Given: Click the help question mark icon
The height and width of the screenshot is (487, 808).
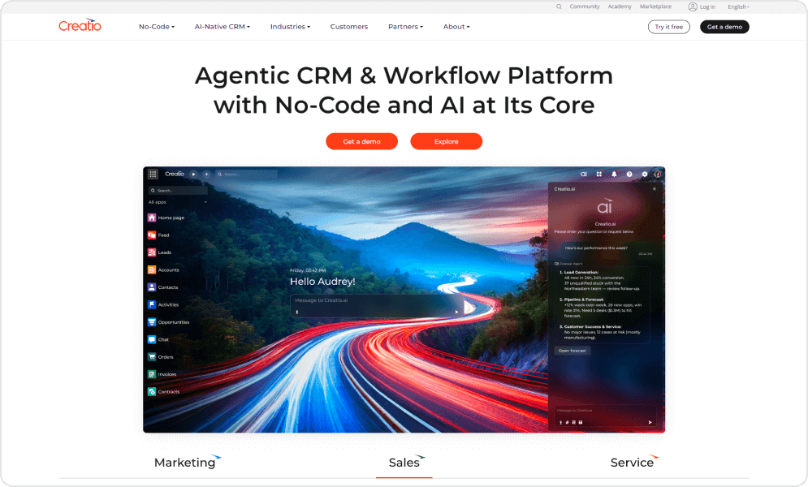Looking at the screenshot, I should (629, 174).
